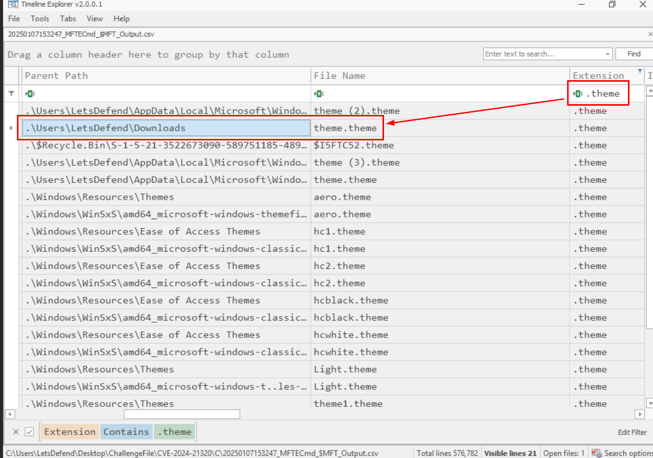Click the Search options icon in status bar
The height and width of the screenshot is (458, 653).
596,453
